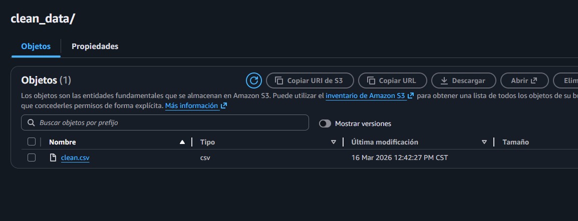578x221 pixels.
Task: Select the Objetos tab
Action: pyautogui.click(x=36, y=46)
